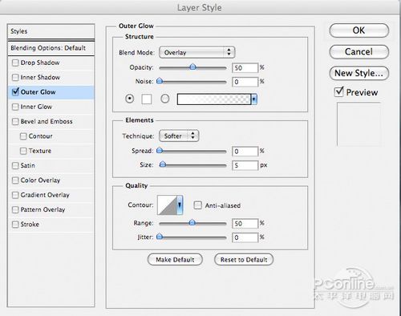The height and width of the screenshot is (316, 401).
Task: Open the Technique Softer dropdown
Action: pos(179,136)
